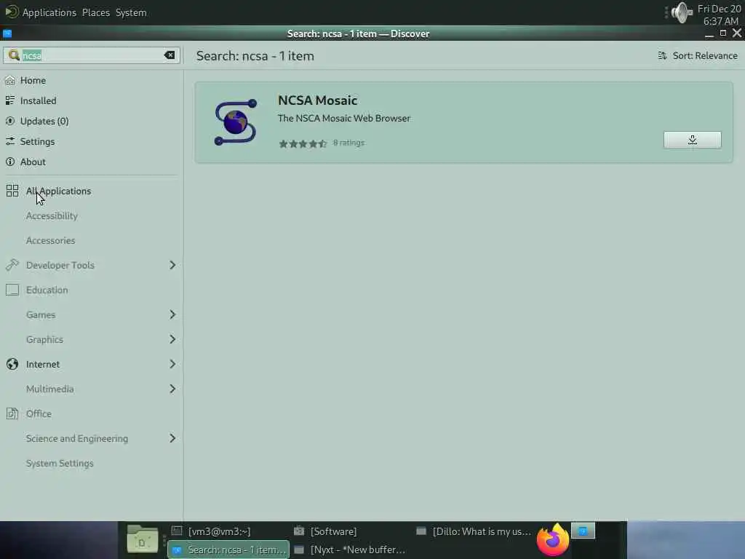745x559 pixels.
Task: Click the Office document icon
Action: (12, 413)
